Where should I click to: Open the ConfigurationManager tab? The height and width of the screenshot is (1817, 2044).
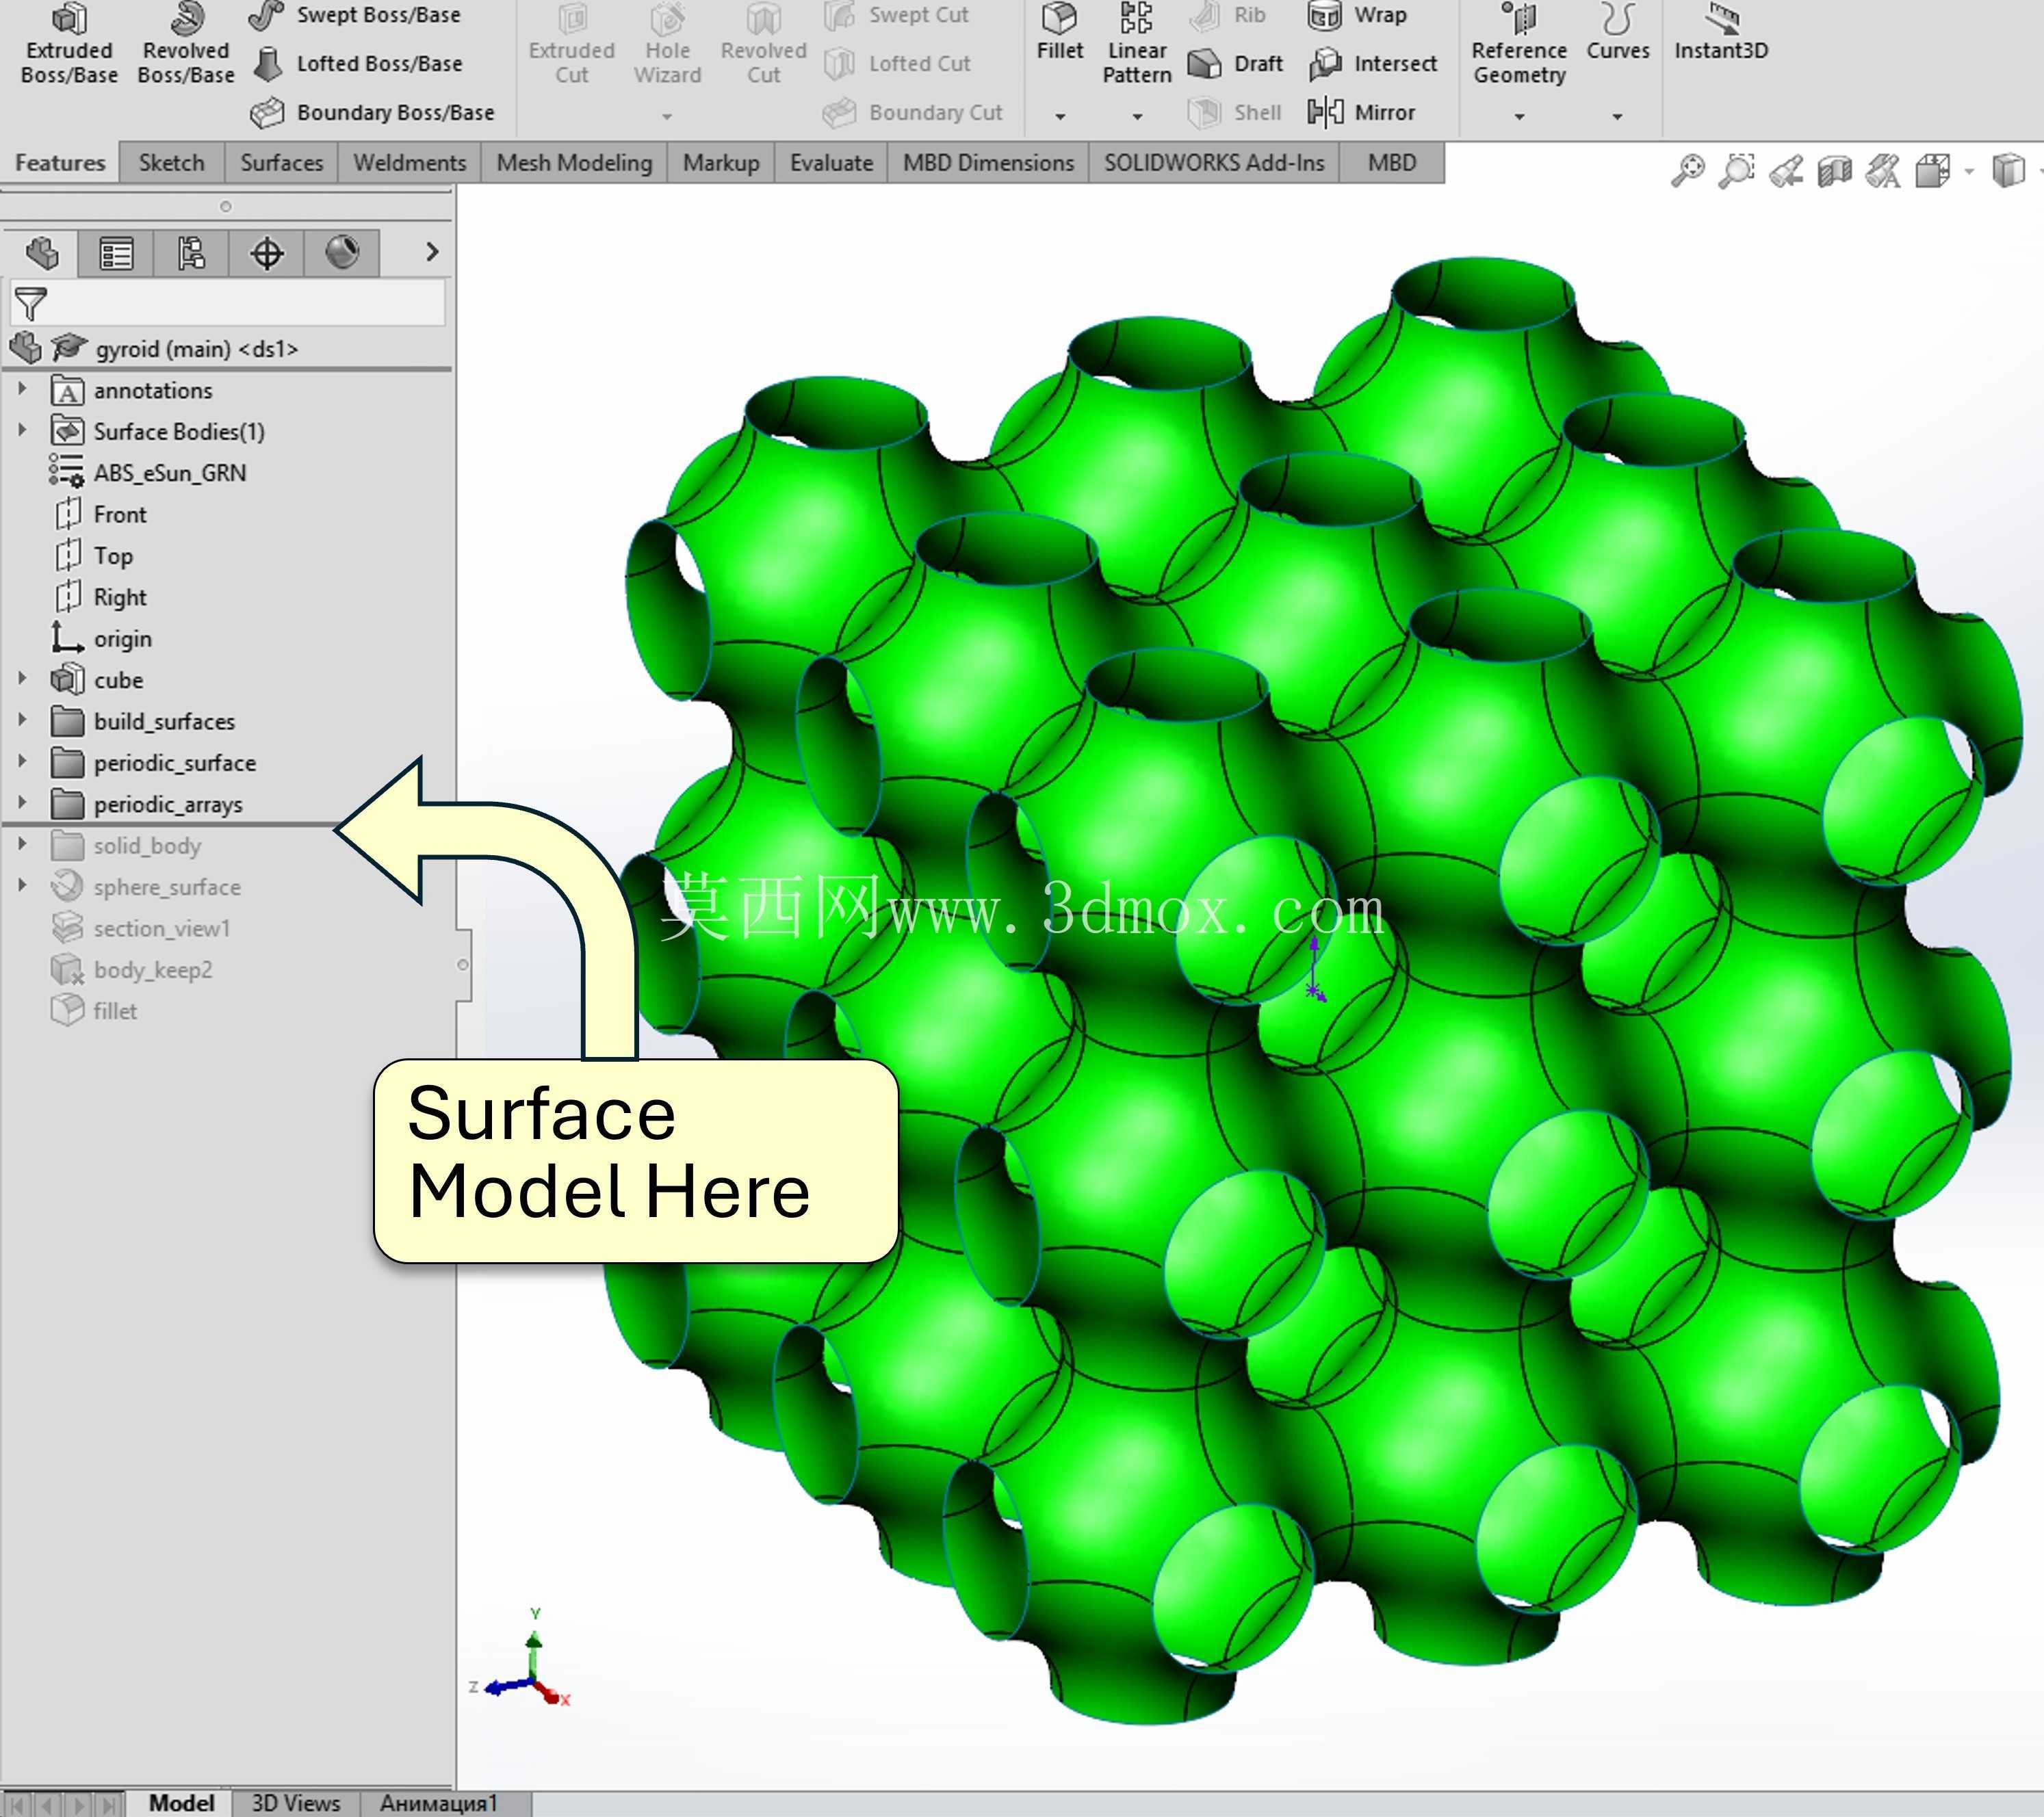click(191, 253)
